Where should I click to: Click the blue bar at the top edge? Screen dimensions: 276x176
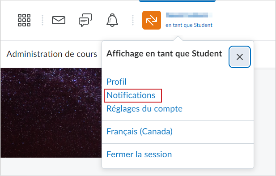point(178,1)
